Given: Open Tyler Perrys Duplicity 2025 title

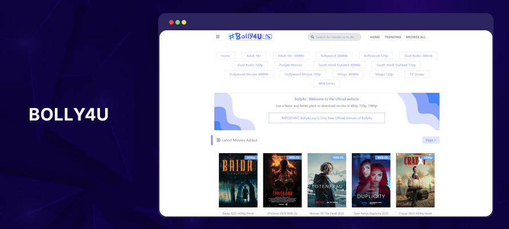Looking at the screenshot, I should point(371,214).
